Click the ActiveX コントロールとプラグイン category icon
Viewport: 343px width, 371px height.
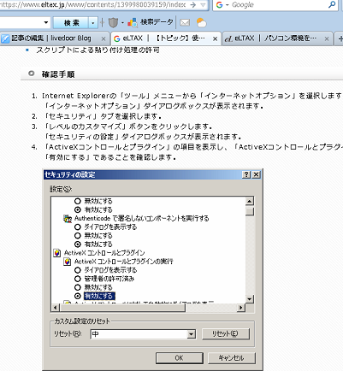coord(57,253)
